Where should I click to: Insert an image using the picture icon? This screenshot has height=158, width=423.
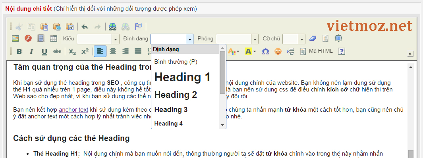coord(15,39)
